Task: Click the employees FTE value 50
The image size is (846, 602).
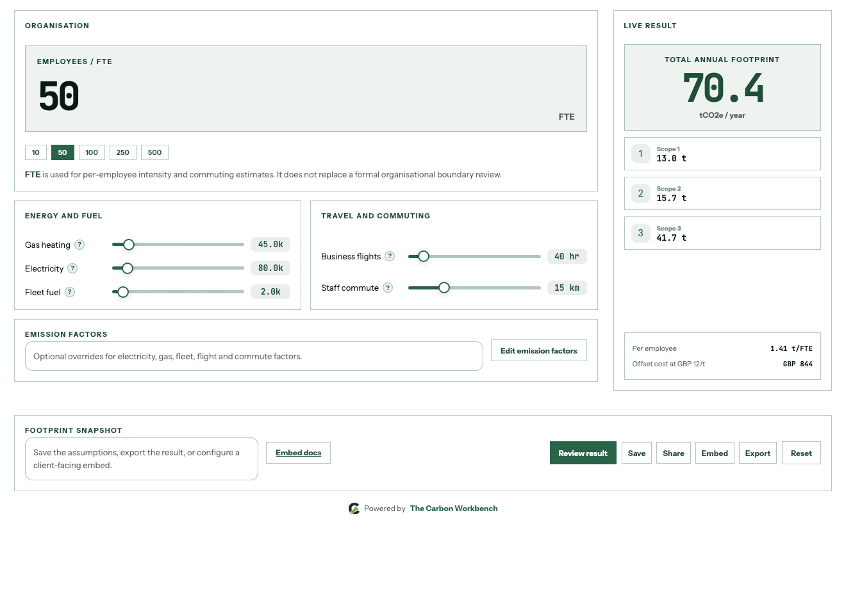Action: click(59, 96)
